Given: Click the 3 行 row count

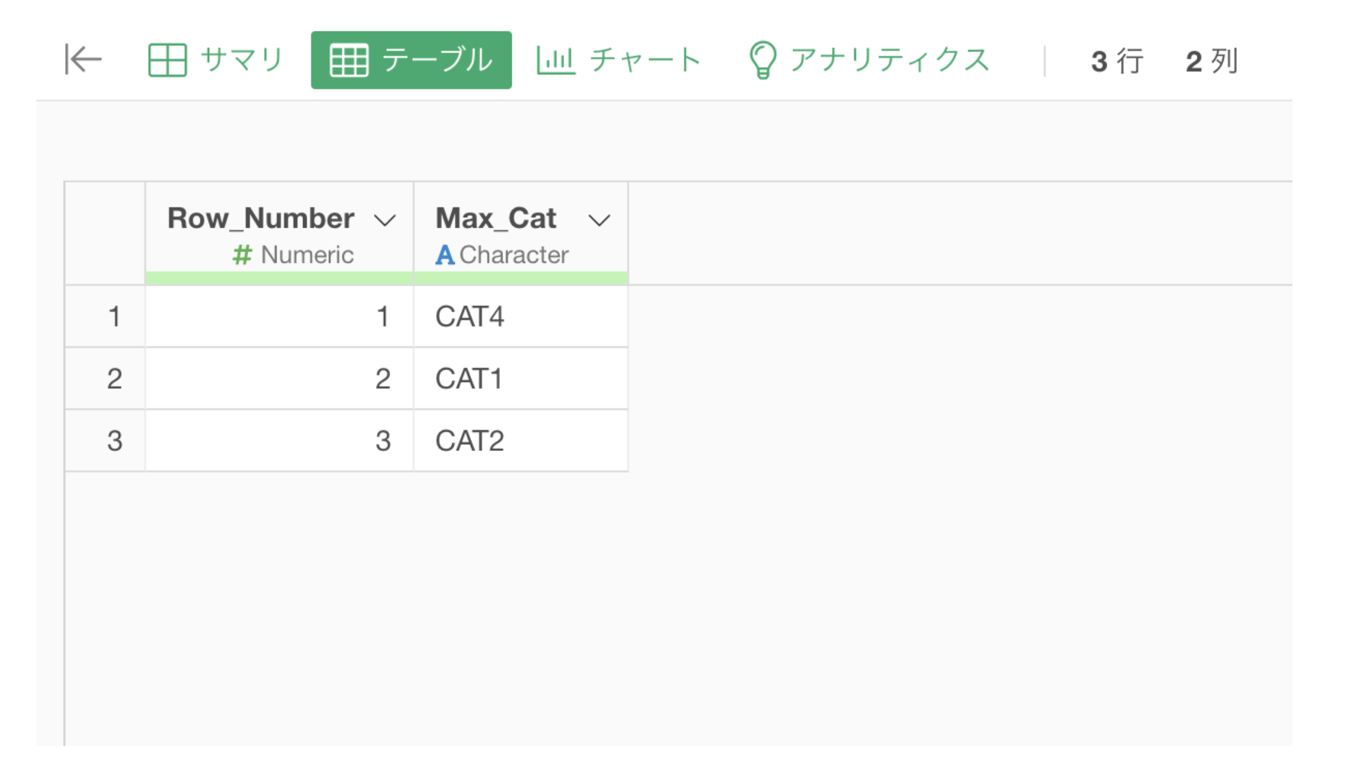Looking at the screenshot, I should click(1117, 61).
